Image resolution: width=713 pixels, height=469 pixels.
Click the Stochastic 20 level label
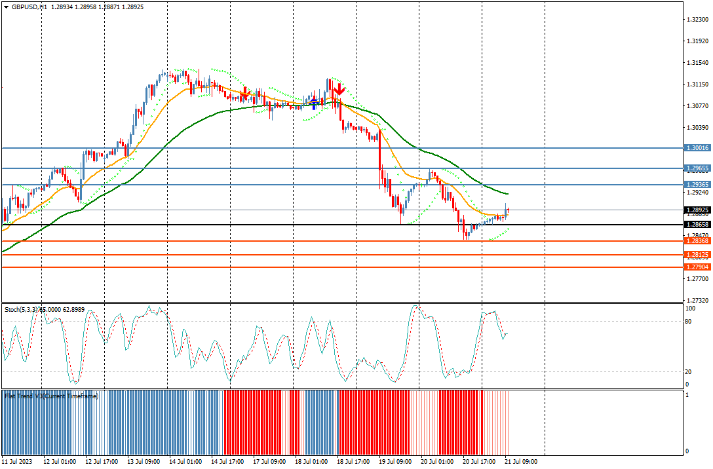(x=688, y=372)
